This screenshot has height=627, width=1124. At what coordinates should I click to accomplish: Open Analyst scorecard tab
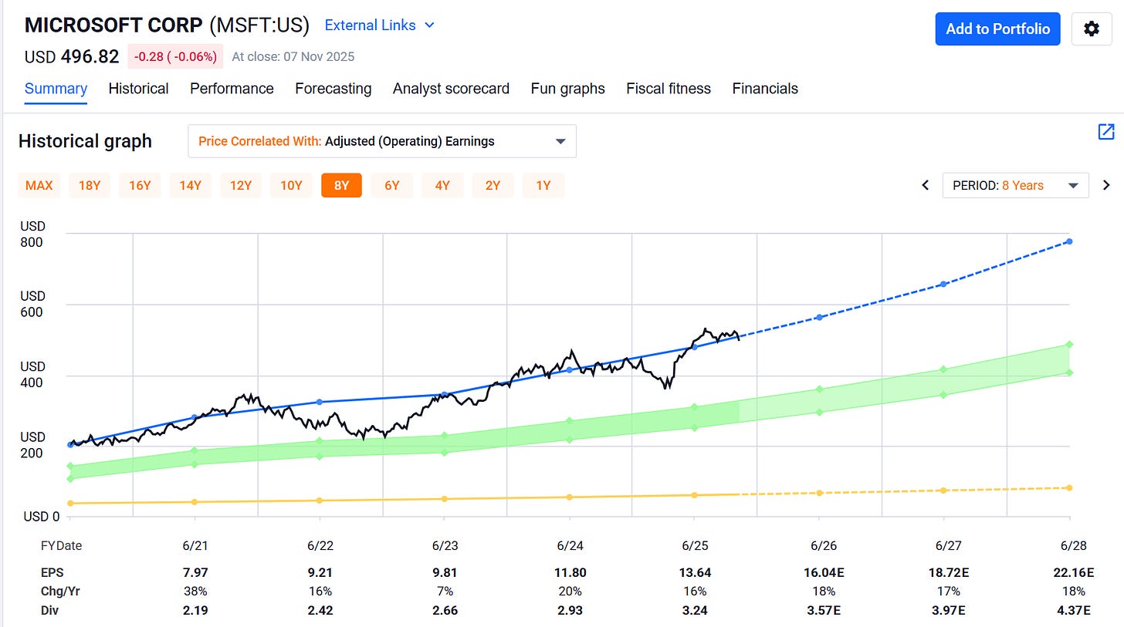point(451,89)
